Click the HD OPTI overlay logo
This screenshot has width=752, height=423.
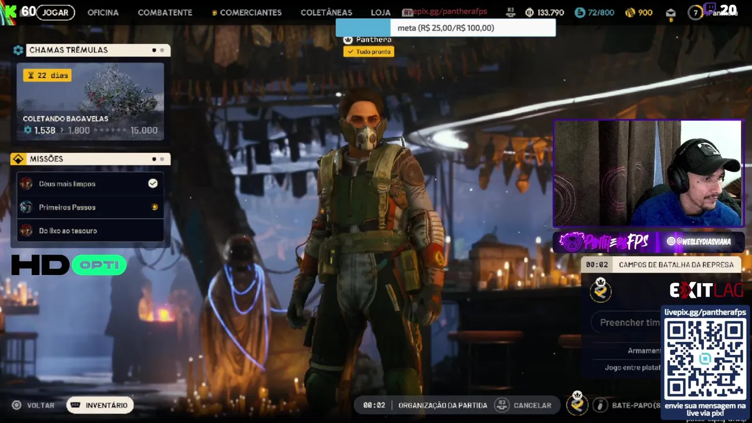point(69,265)
